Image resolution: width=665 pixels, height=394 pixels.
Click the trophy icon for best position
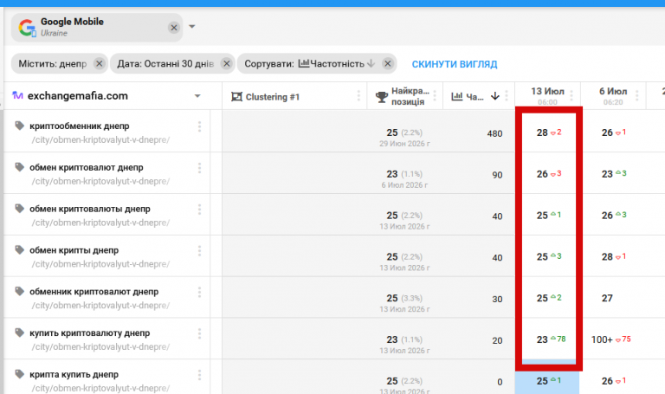coord(382,97)
